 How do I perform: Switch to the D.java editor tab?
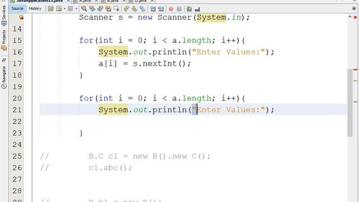click(140, 1)
